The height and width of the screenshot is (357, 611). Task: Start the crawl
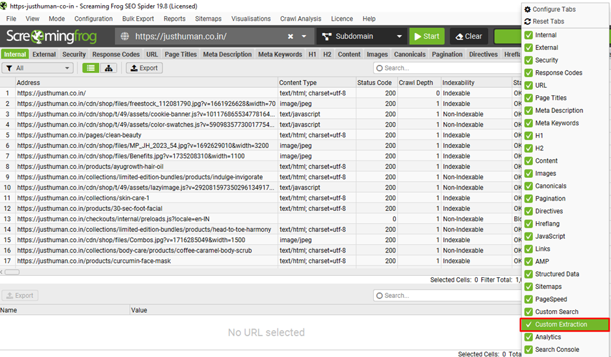click(426, 36)
